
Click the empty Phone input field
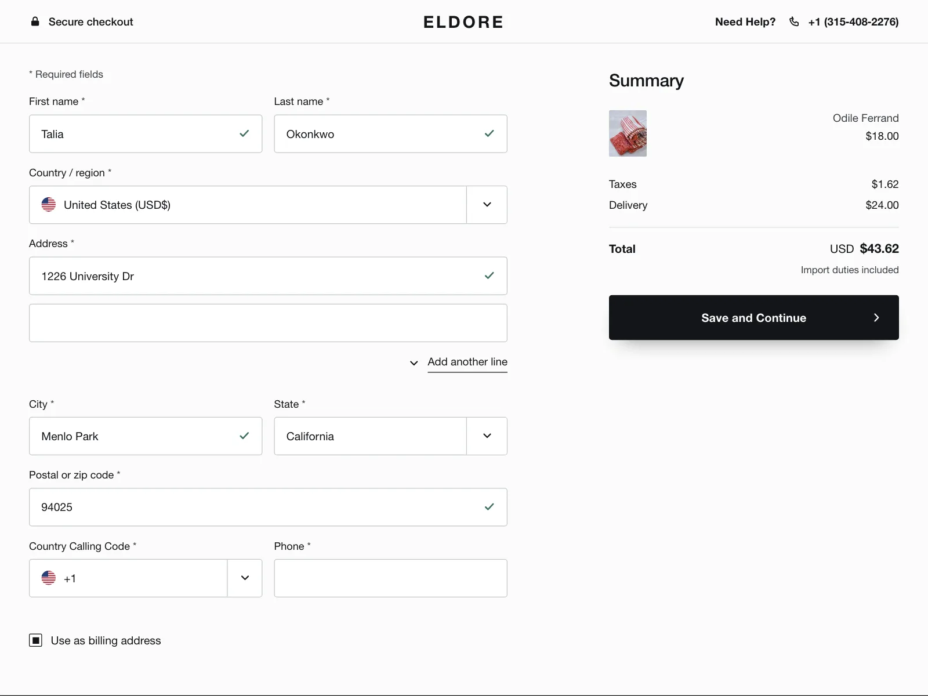click(390, 578)
